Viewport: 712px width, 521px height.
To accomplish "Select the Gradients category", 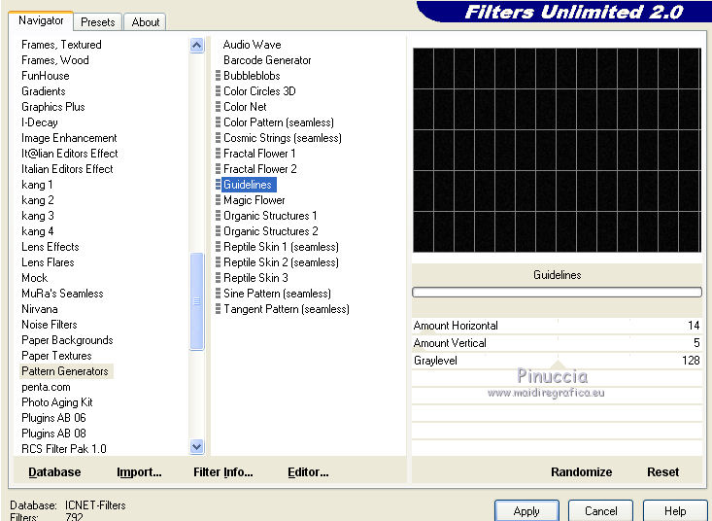I will [x=43, y=90].
